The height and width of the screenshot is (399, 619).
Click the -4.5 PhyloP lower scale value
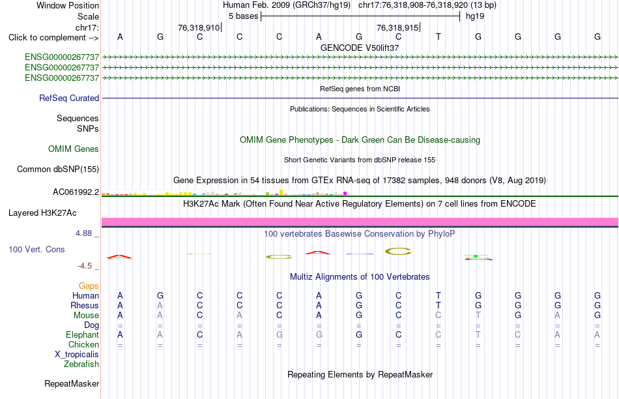pyautogui.click(x=85, y=266)
